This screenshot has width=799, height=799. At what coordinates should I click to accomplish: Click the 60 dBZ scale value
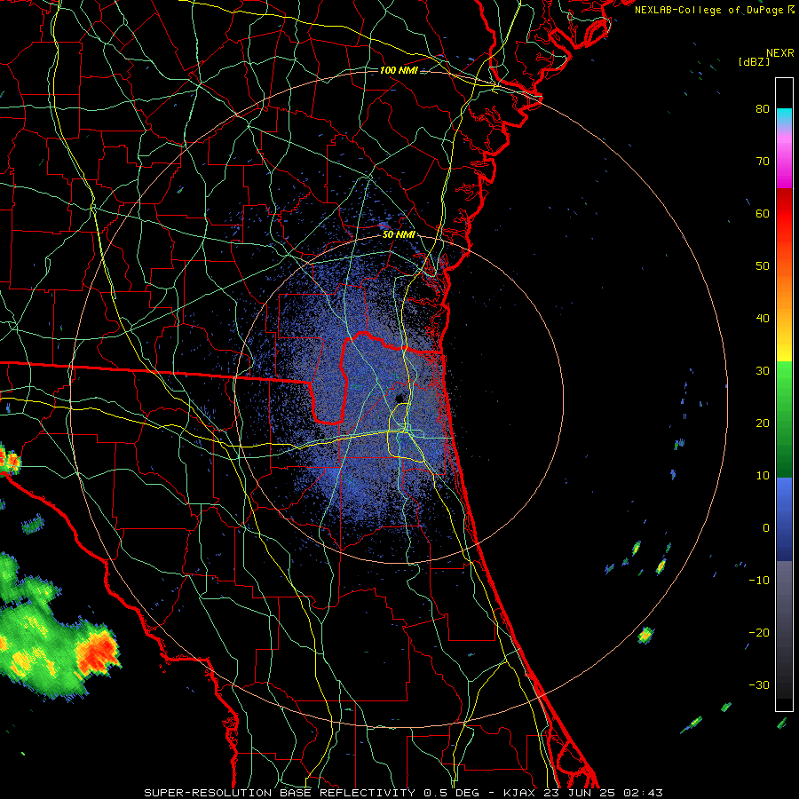pyautogui.click(x=763, y=213)
